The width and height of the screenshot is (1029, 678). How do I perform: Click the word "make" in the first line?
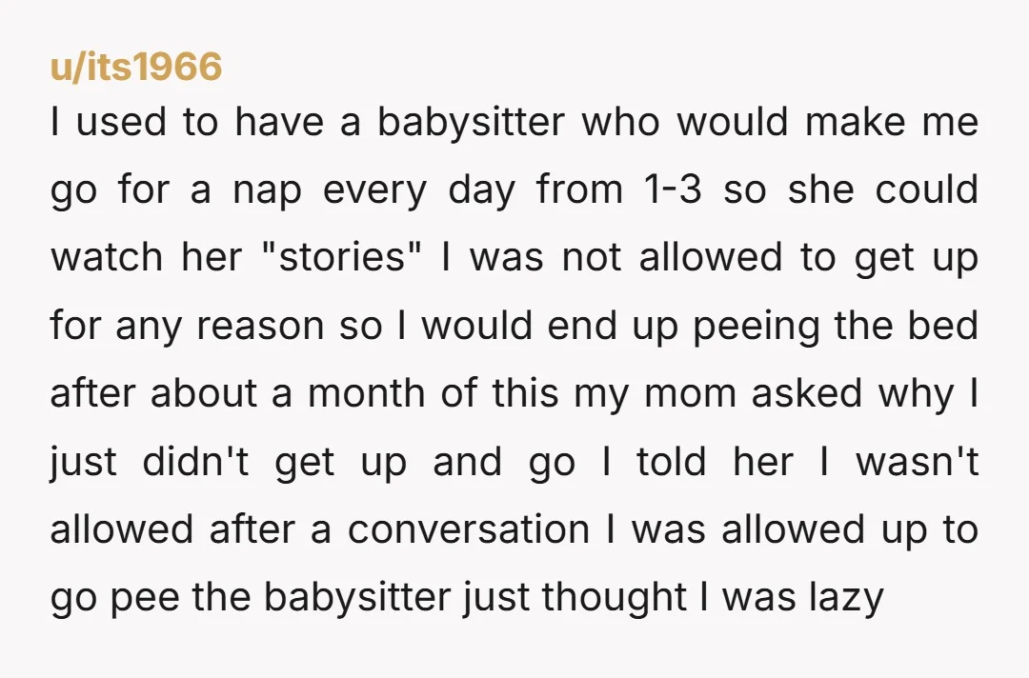click(x=855, y=121)
